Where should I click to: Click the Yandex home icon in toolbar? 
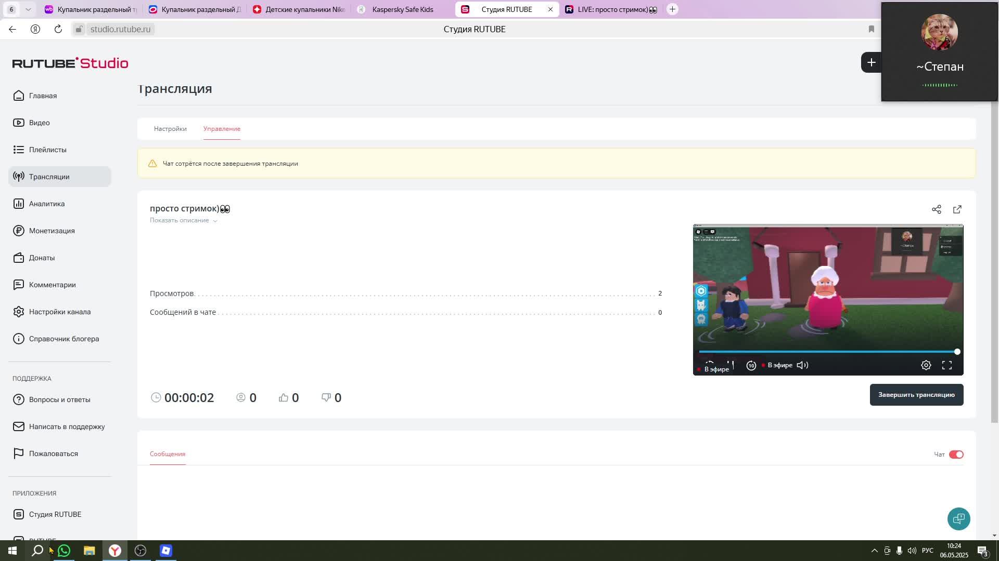click(35, 29)
